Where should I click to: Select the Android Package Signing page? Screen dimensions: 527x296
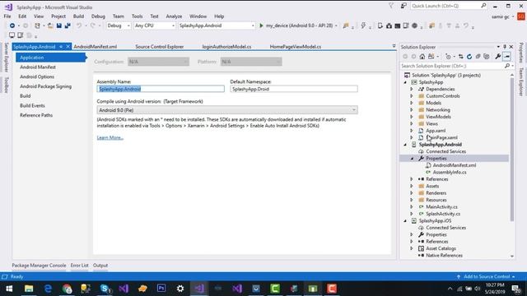(46, 86)
